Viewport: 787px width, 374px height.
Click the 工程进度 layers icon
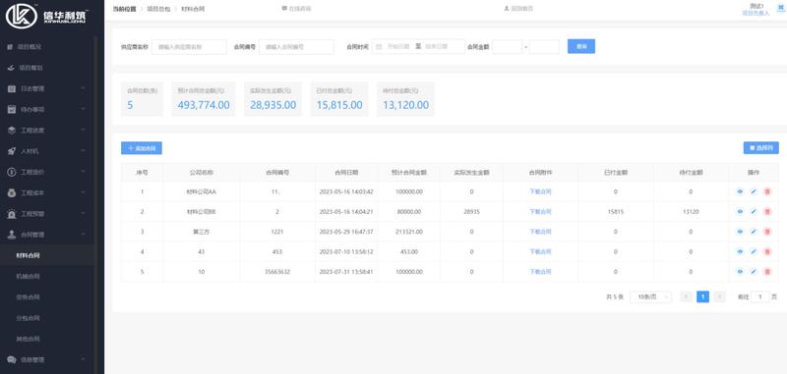coord(12,131)
